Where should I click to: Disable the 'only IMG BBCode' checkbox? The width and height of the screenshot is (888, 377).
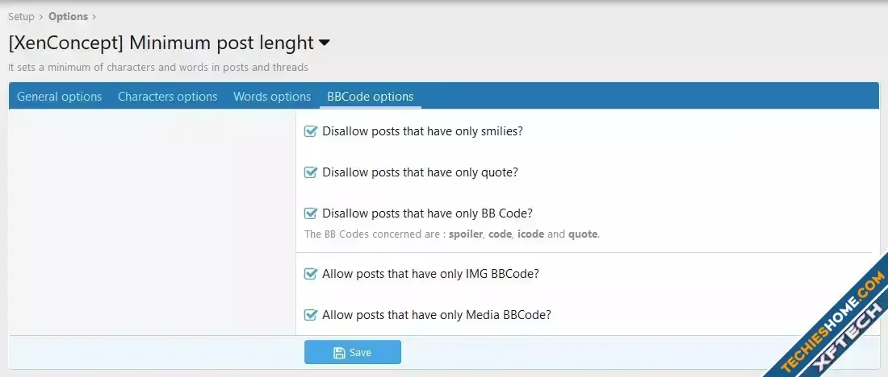[x=311, y=274]
